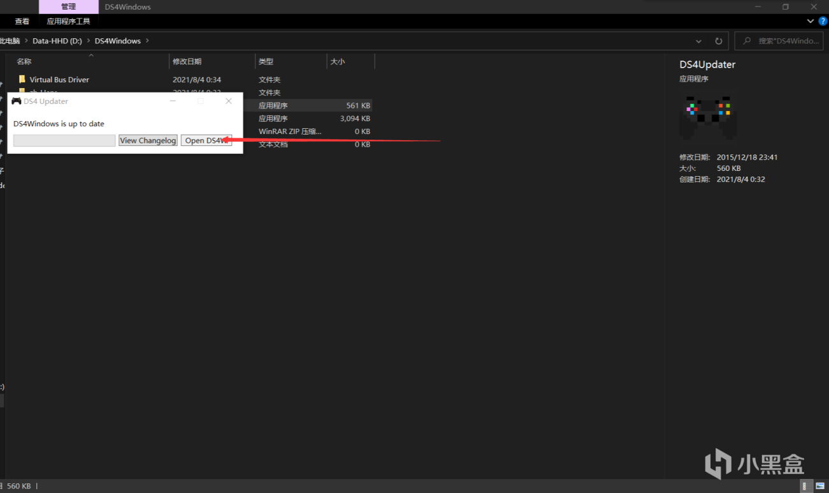829x493 pixels.
Task: Click the DS4 Updater gamepad title icon
Action: (x=17, y=101)
